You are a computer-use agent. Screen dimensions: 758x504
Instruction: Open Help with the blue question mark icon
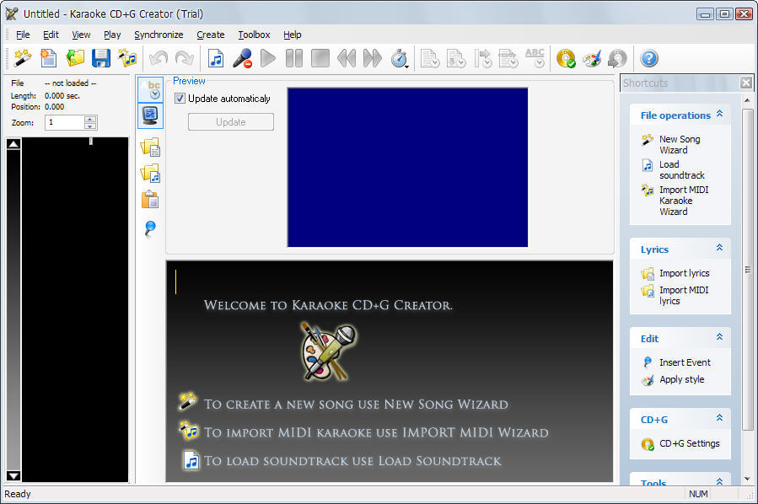tap(649, 58)
